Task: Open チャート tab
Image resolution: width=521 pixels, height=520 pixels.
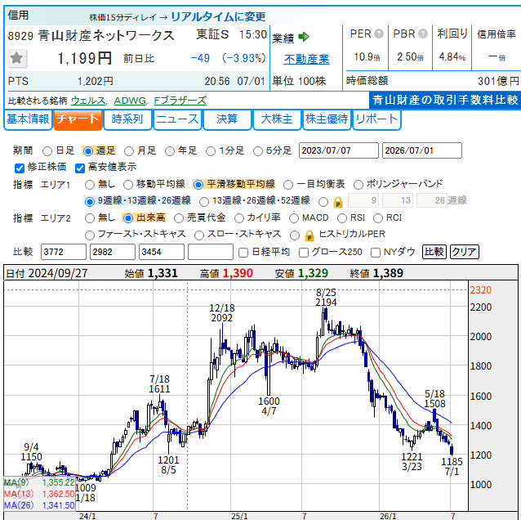Action: click(78, 119)
